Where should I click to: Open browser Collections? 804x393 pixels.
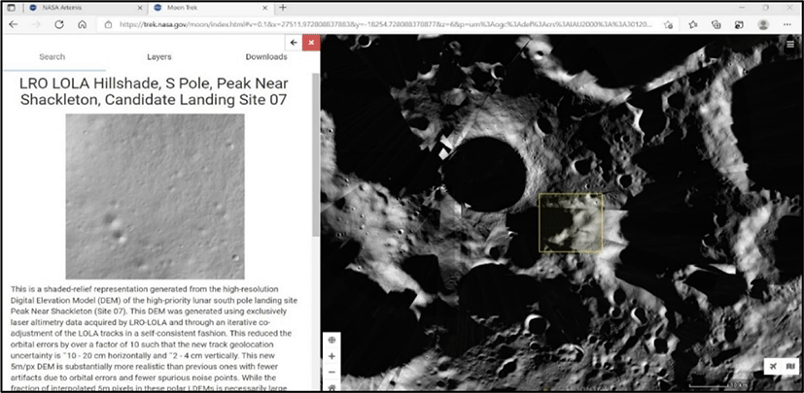(x=717, y=24)
